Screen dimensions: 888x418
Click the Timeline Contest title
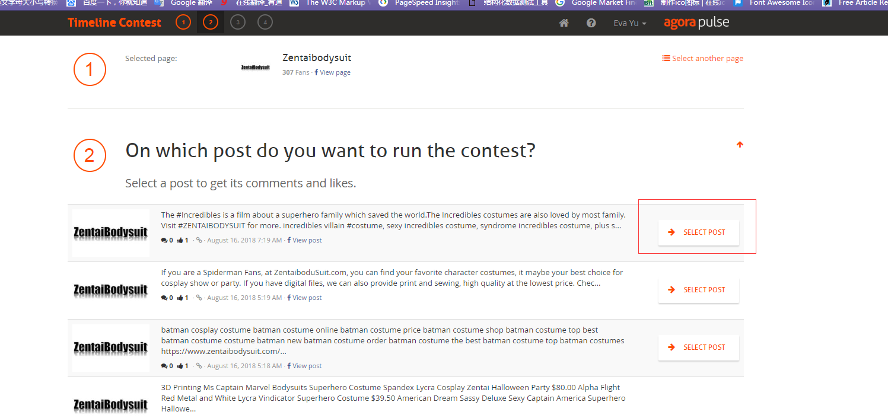tap(114, 23)
